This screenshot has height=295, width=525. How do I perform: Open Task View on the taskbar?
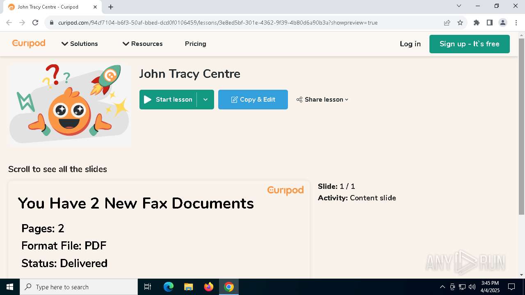click(x=148, y=287)
